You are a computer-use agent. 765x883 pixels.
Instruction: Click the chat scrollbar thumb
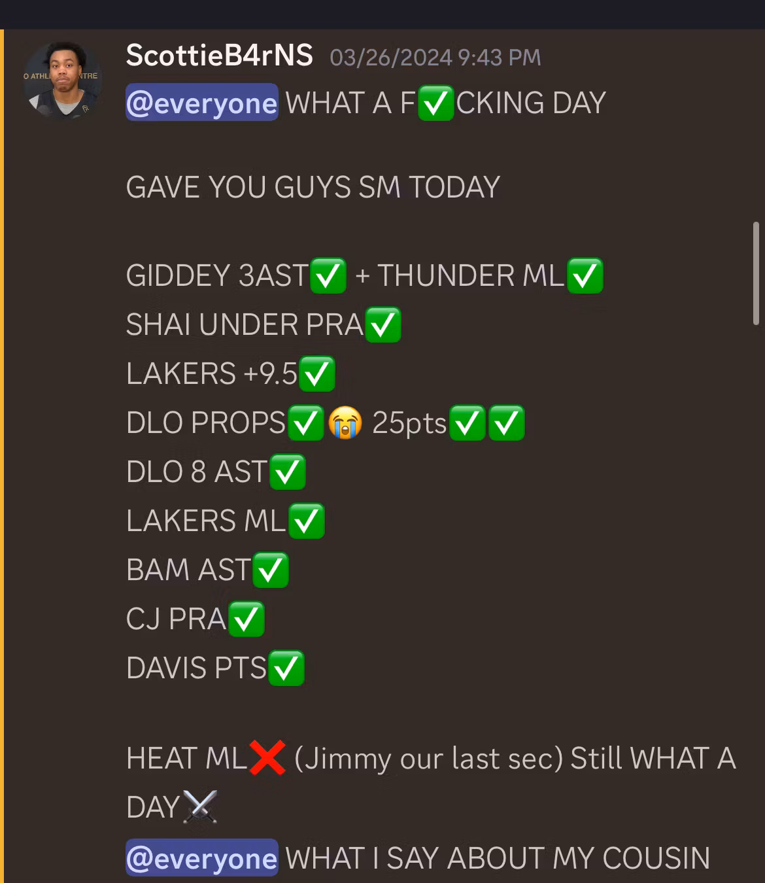click(756, 273)
